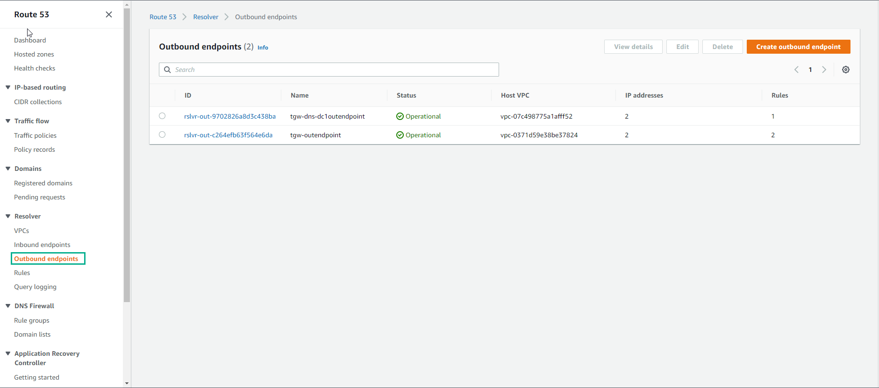Click page number 1 in pagination
879x388 pixels.
coord(810,70)
